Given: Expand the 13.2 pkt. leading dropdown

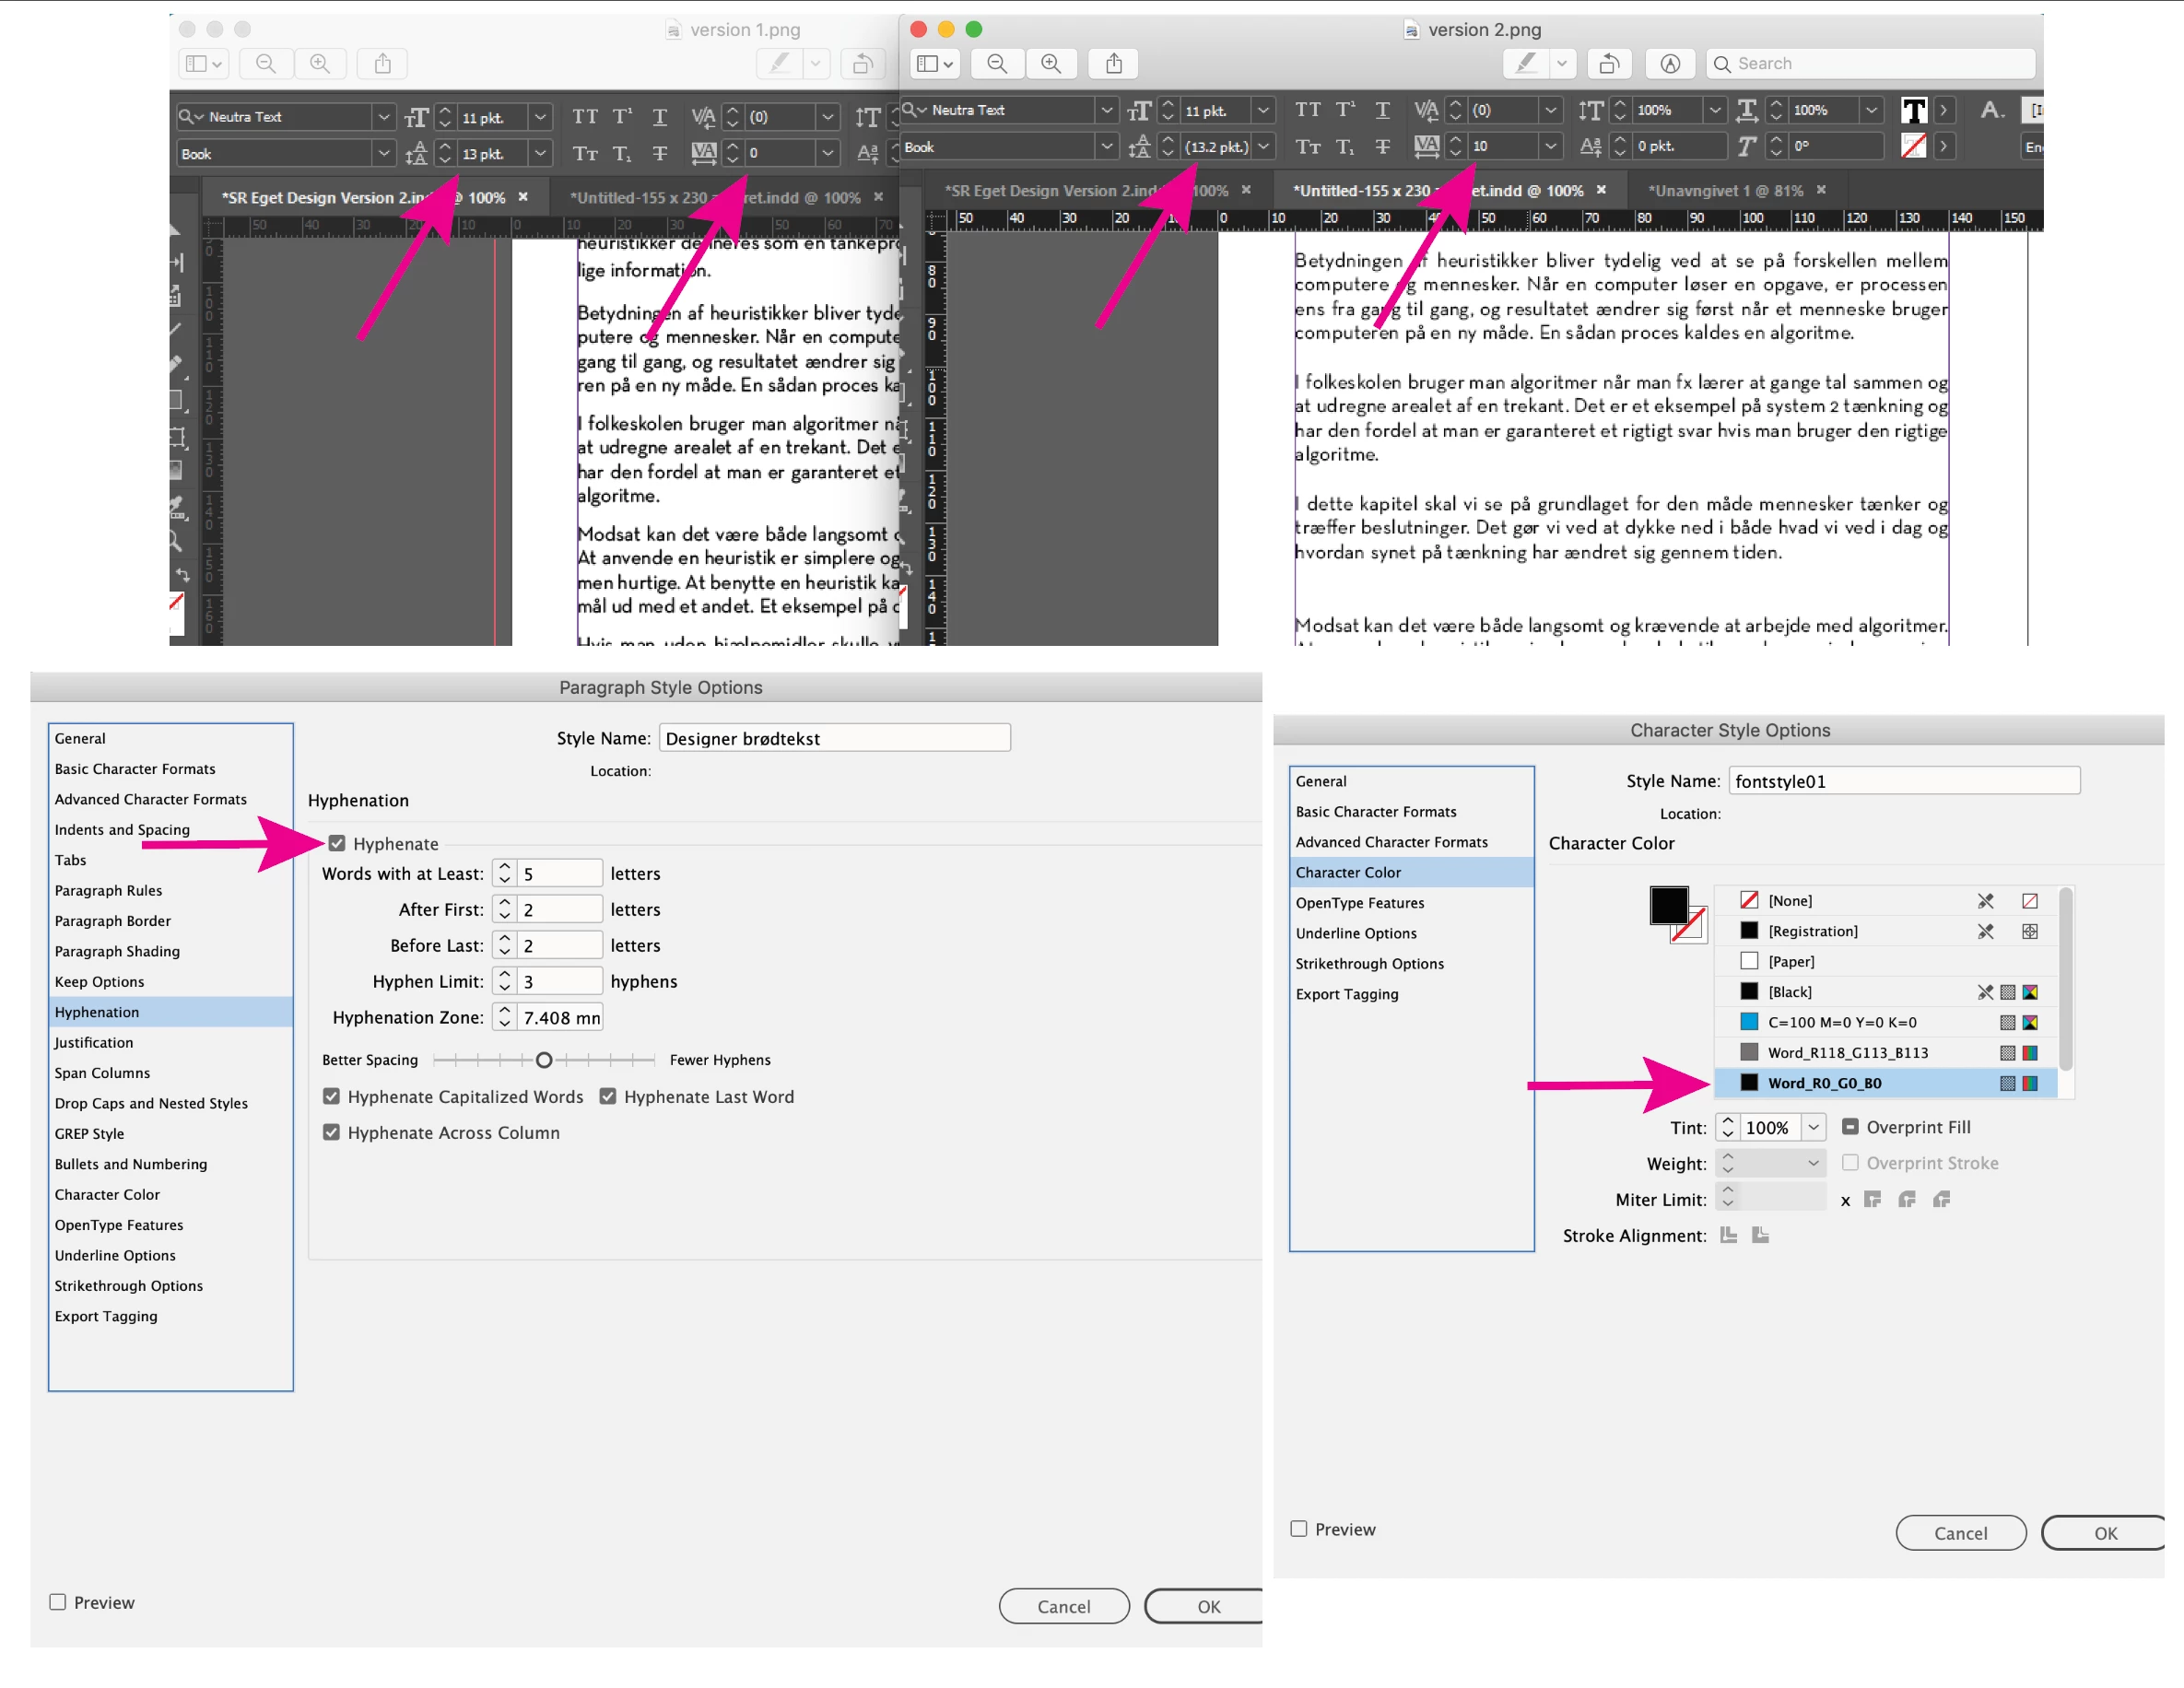Looking at the screenshot, I should pos(1264,147).
